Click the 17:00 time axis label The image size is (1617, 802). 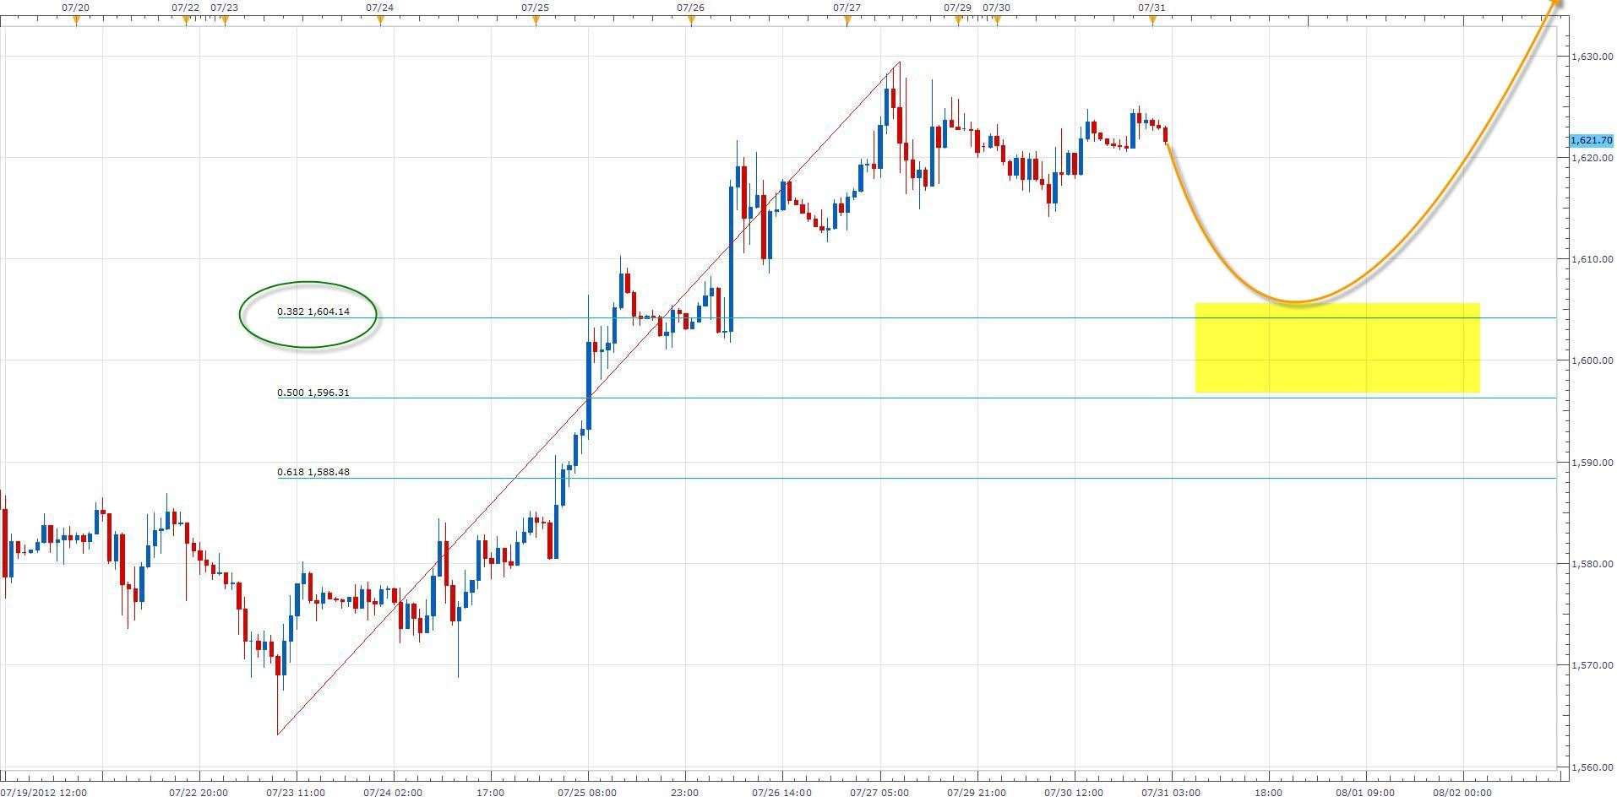click(490, 793)
